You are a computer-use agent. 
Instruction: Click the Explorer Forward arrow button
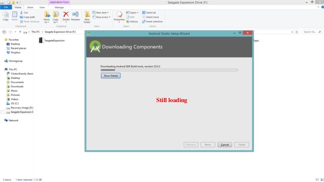tap(10, 32)
